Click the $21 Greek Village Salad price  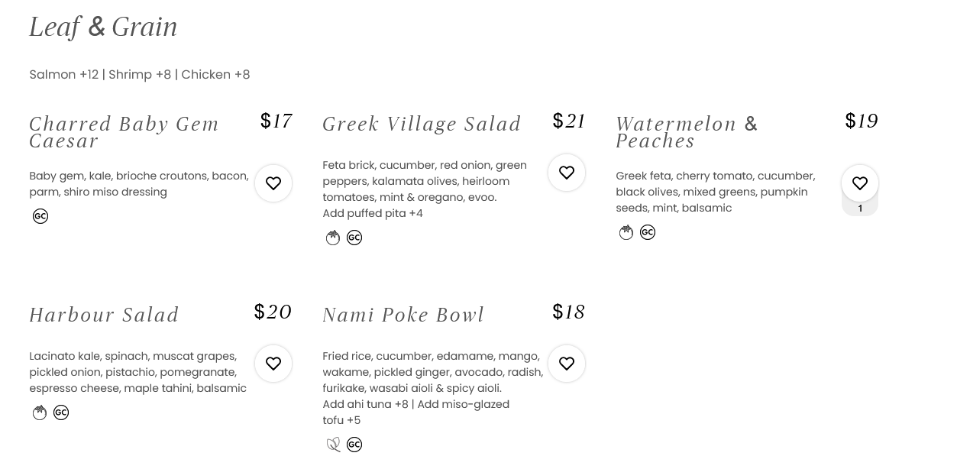coord(569,121)
